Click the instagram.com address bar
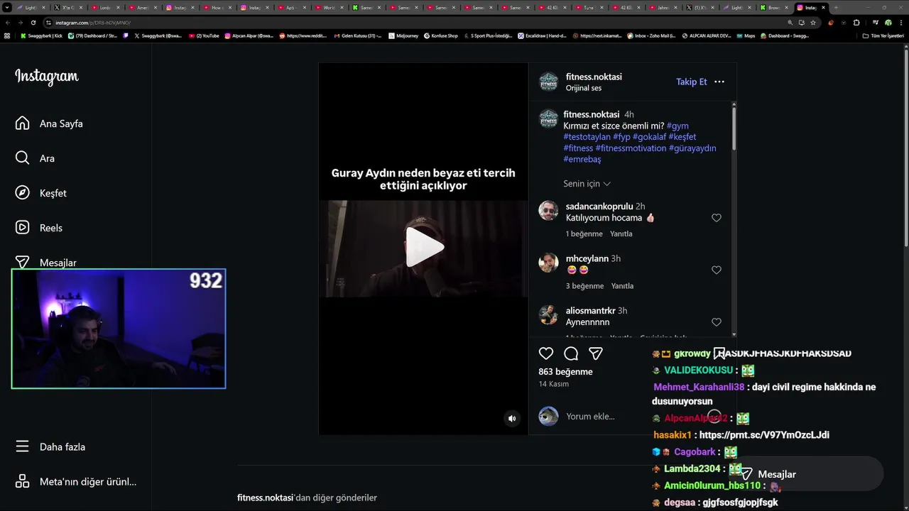This screenshot has width=909, height=511. pos(412,23)
